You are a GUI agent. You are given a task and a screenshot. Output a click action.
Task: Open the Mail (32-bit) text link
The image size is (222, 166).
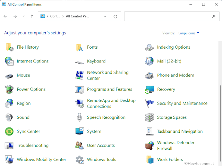pyautogui.click(x=169, y=61)
